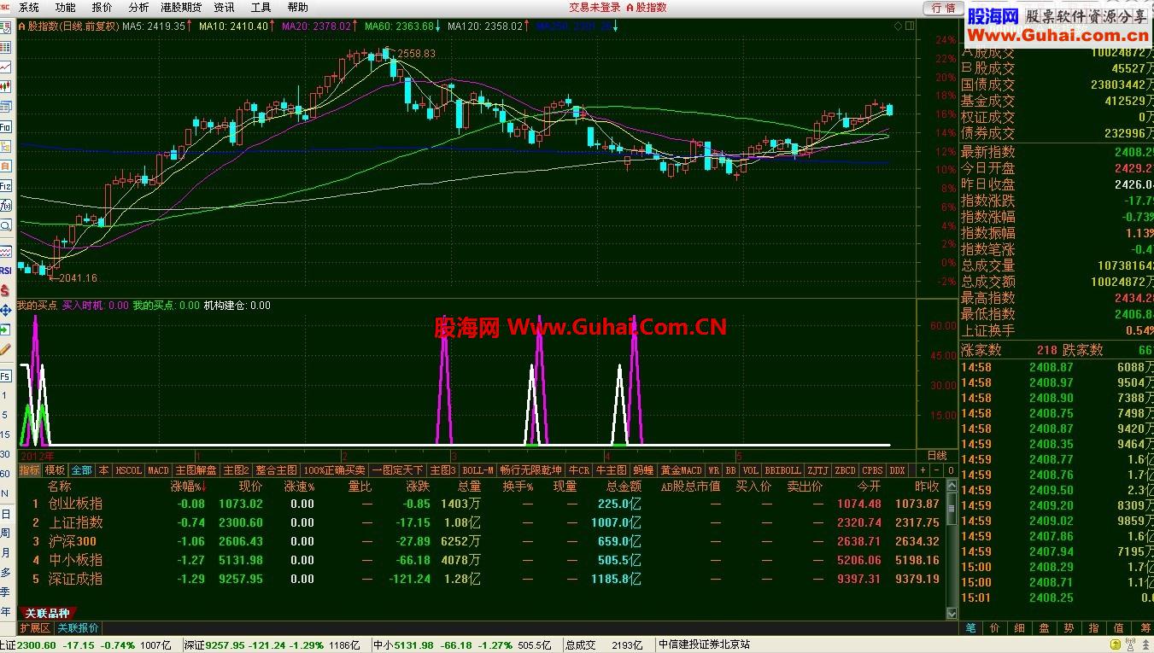Click the magnifier search icon in sidebar
This screenshot has height=653, width=1154.
coord(6,224)
